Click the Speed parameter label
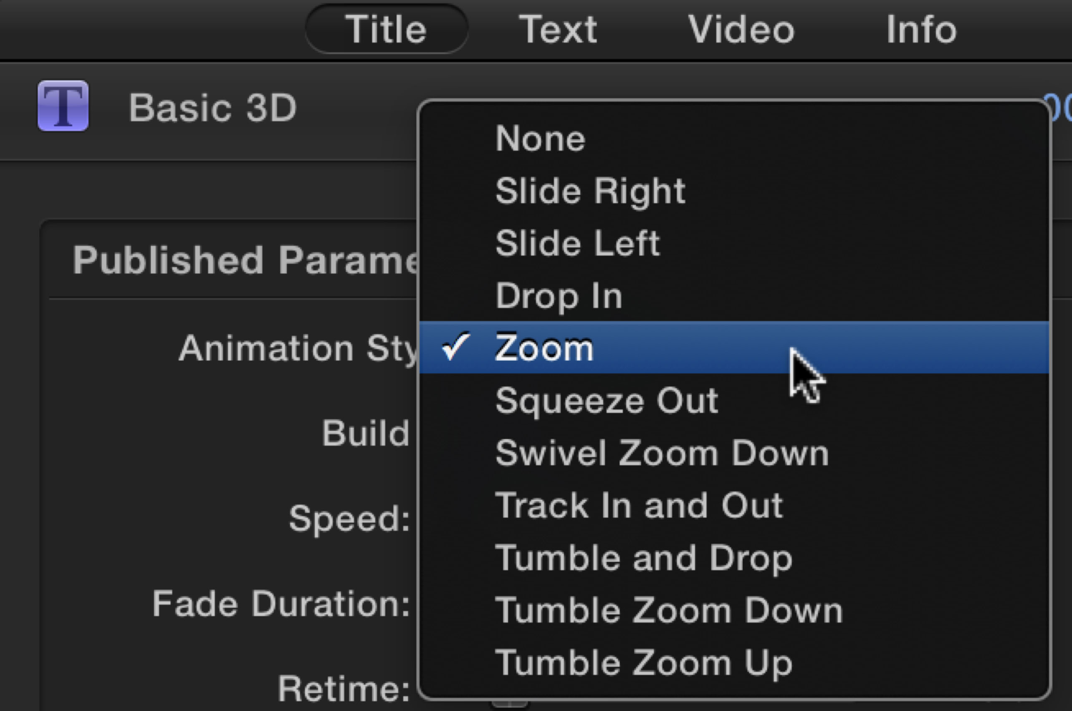The height and width of the screenshot is (711, 1072). point(349,518)
